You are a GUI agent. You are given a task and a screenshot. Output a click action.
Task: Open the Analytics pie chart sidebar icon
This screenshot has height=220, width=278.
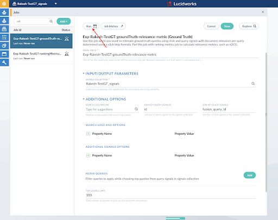(x=4, y=46)
